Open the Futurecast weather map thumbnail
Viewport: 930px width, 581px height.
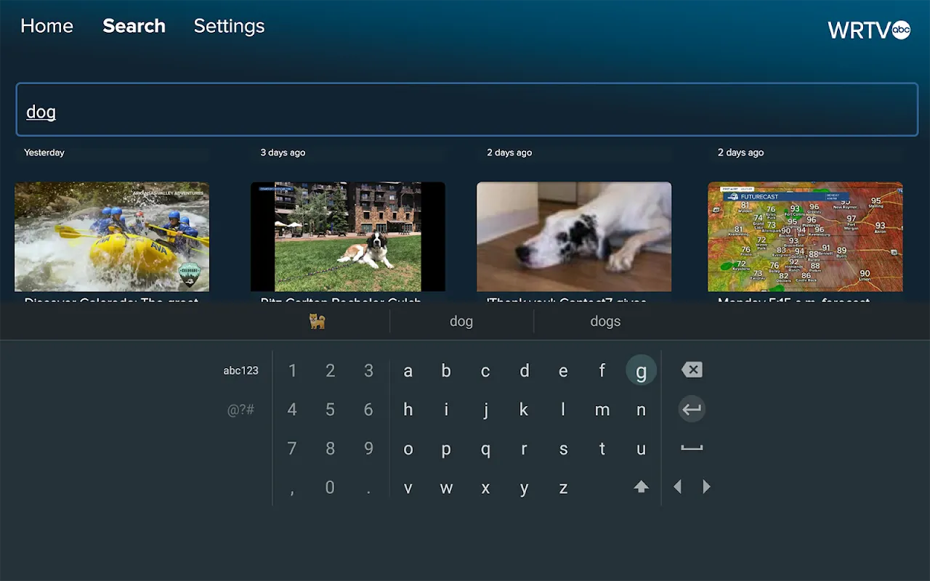(x=805, y=237)
